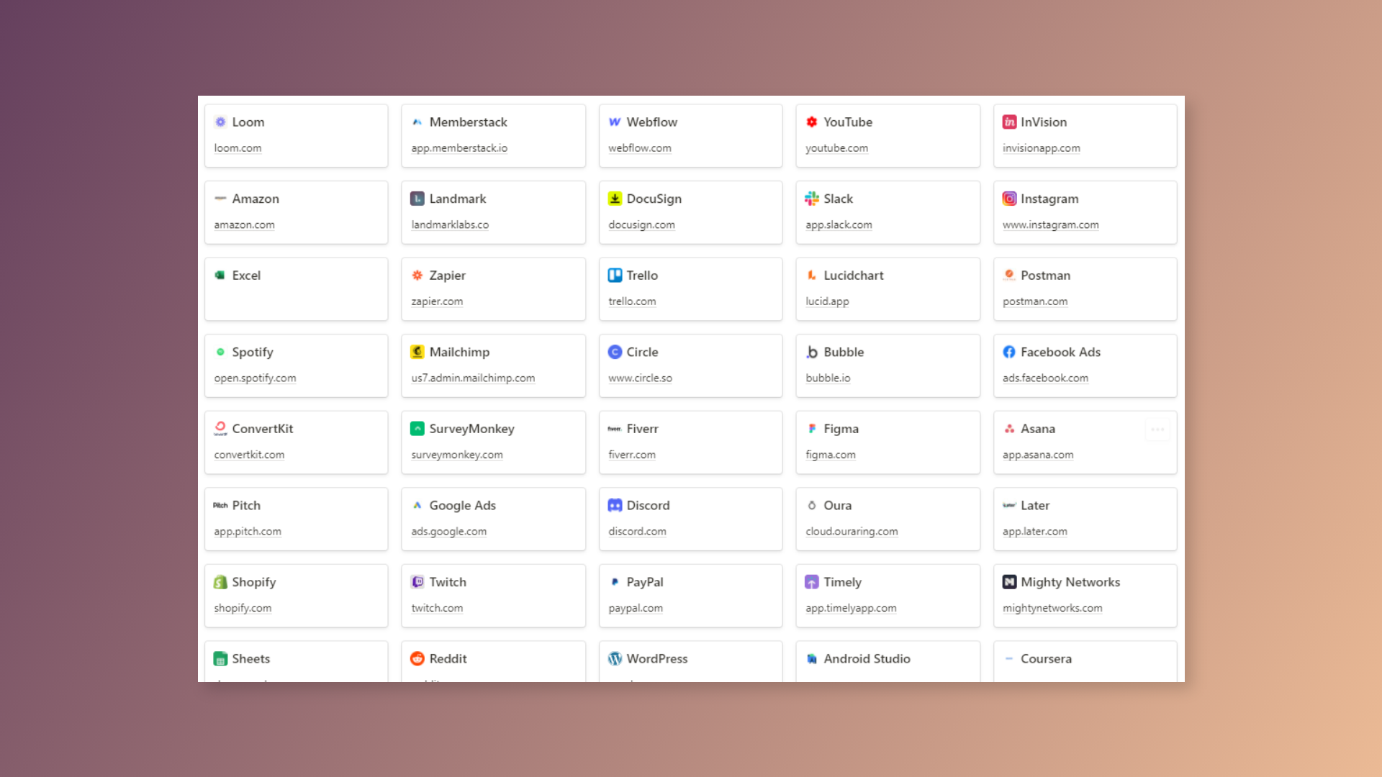Click the ConvertKit logo icon
This screenshot has height=777, width=1382.
point(220,429)
